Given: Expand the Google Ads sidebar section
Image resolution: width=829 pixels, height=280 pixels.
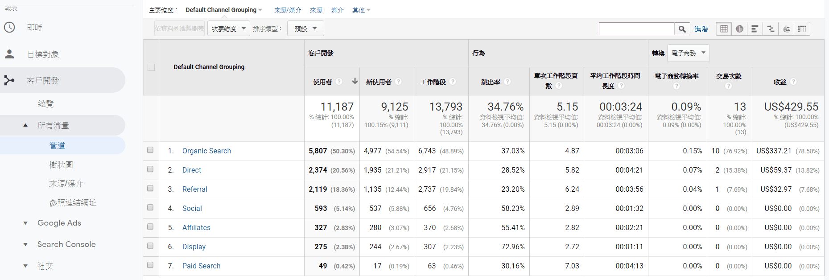Looking at the screenshot, I should pos(59,223).
